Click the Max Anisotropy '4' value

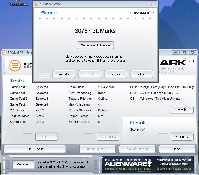point(99,104)
